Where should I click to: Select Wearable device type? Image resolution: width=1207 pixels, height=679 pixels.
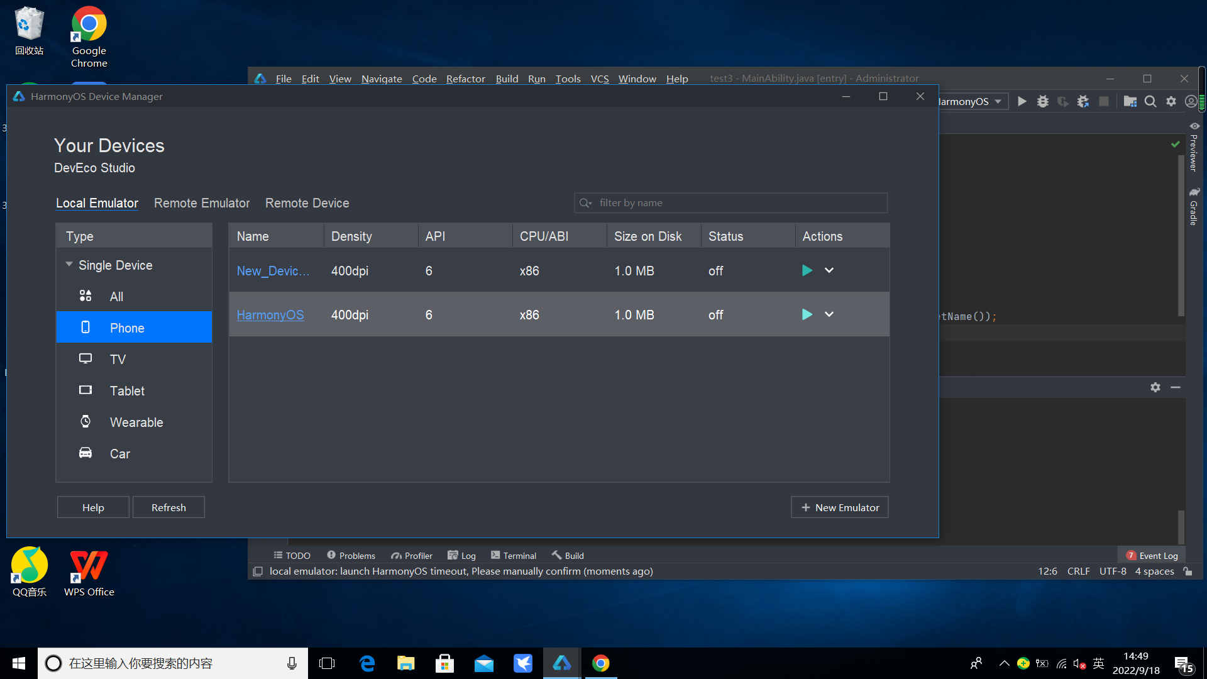pyautogui.click(x=134, y=422)
